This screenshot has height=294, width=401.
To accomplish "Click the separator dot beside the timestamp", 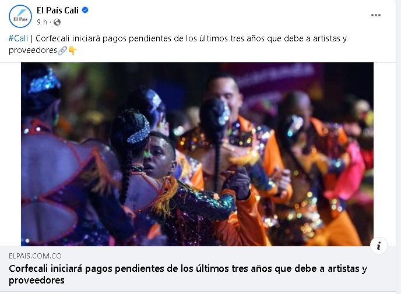I will point(50,23).
